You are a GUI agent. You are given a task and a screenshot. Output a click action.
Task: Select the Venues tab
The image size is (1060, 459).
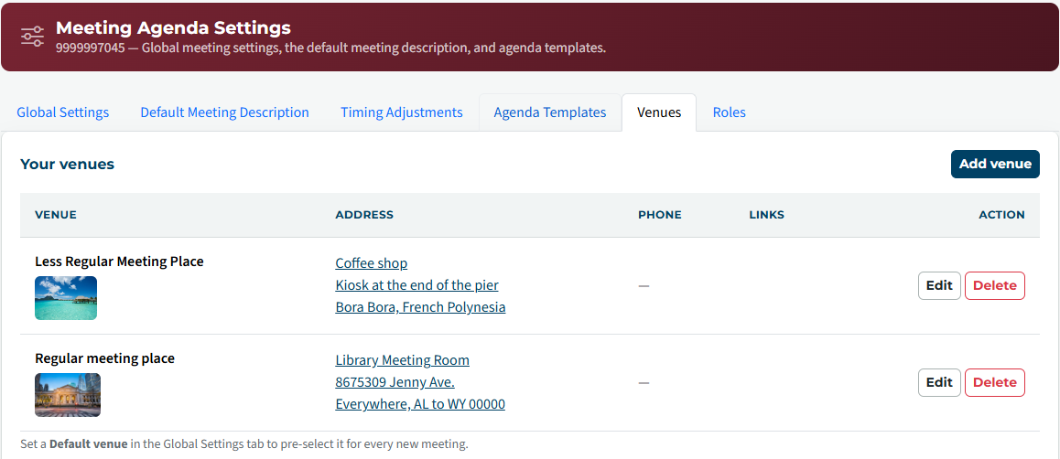pos(659,112)
